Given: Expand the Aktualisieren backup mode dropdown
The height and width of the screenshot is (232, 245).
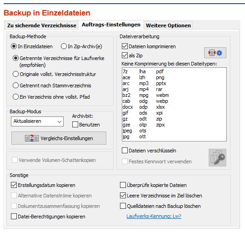Looking at the screenshot, I should point(37,121).
